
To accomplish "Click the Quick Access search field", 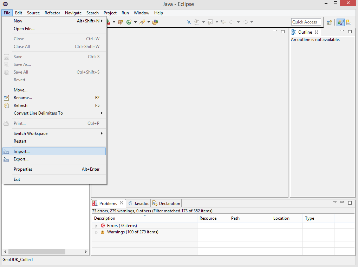I will 306,22.
